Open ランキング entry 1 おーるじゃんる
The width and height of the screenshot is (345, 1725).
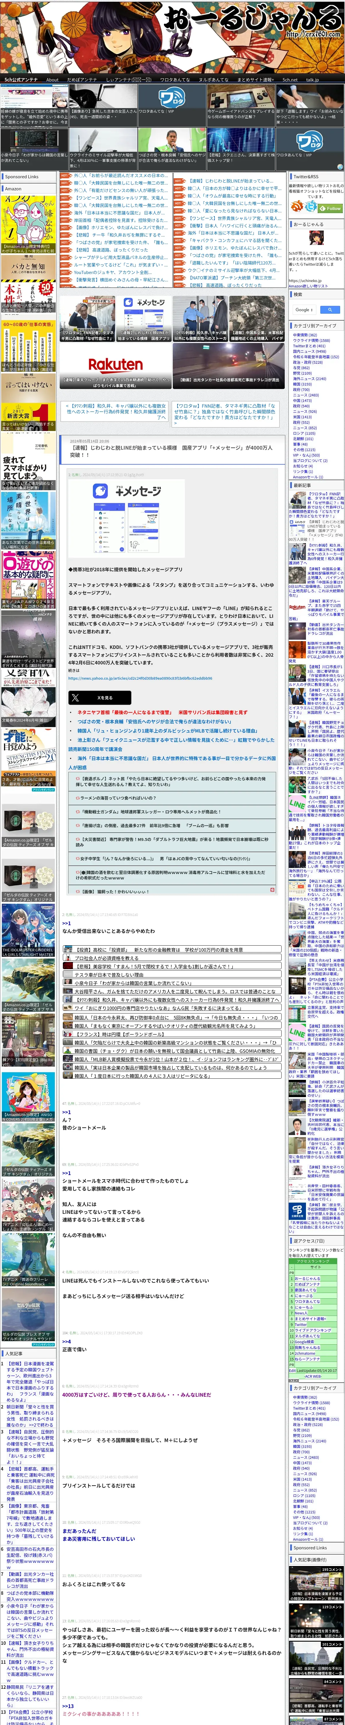(x=308, y=1278)
